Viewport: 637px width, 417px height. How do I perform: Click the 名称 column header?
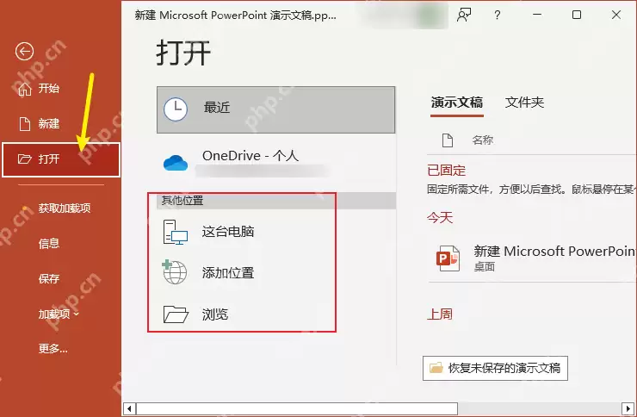[483, 140]
